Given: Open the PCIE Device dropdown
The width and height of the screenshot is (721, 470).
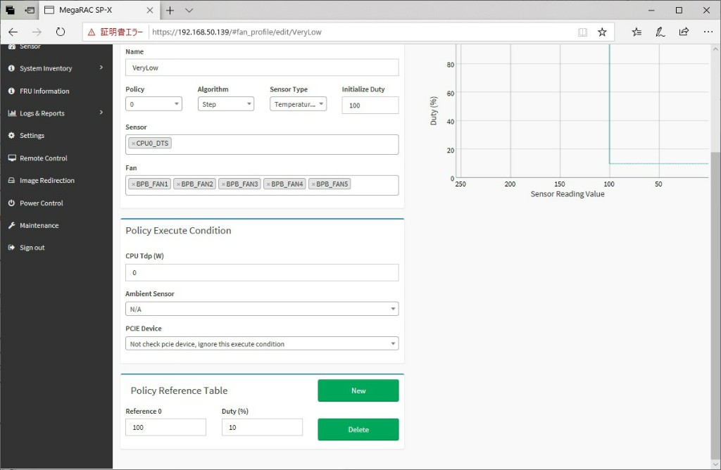Looking at the screenshot, I should tap(262, 344).
